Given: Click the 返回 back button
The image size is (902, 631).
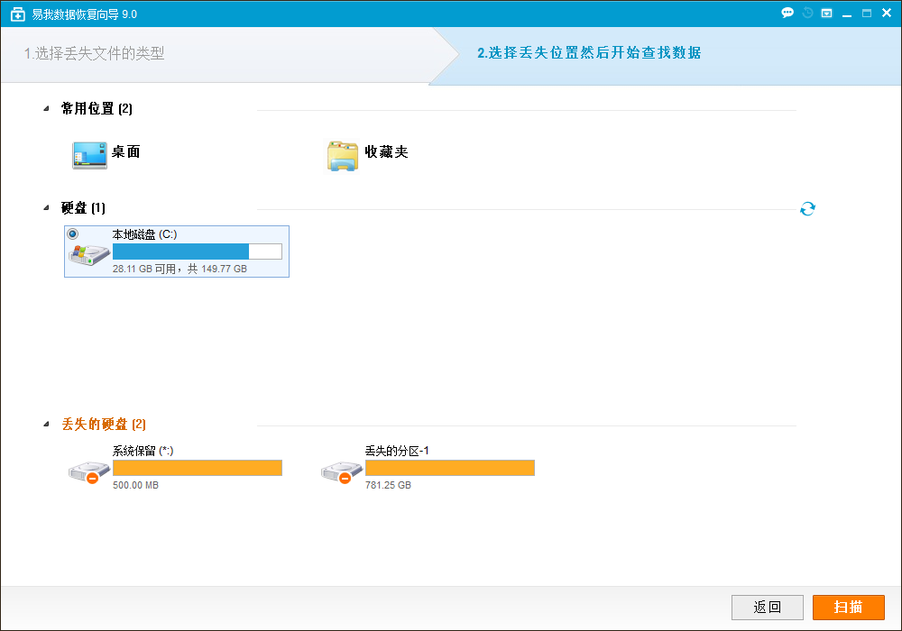Looking at the screenshot, I should pos(768,608).
